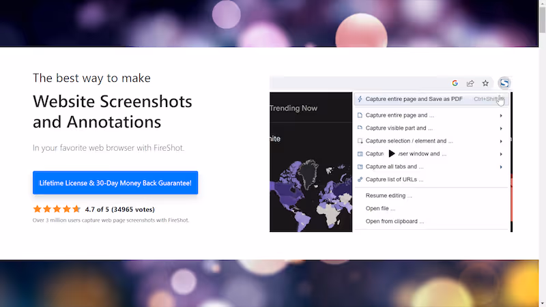The height and width of the screenshot is (307, 546).
Task: Click the Google G icon
Action: (455, 83)
